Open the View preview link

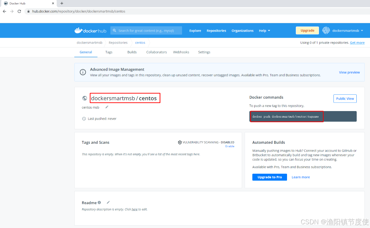(x=349, y=73)
